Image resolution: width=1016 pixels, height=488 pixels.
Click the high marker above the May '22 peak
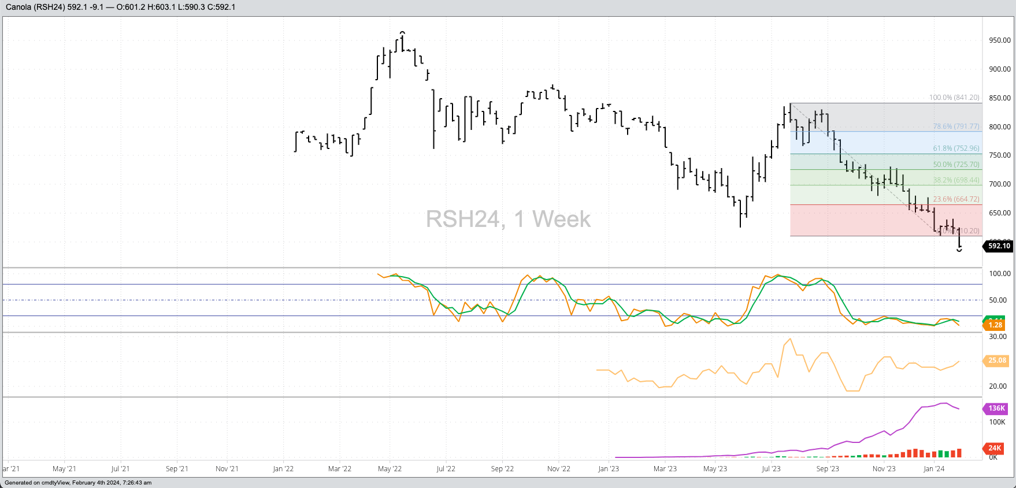(402, 33)
